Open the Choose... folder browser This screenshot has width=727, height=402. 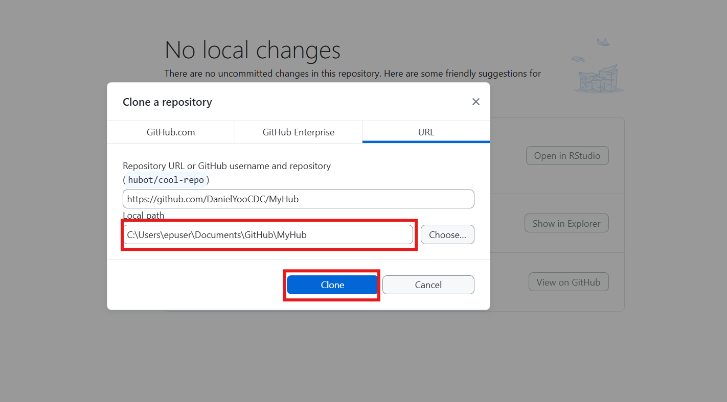tap(447, 235)
